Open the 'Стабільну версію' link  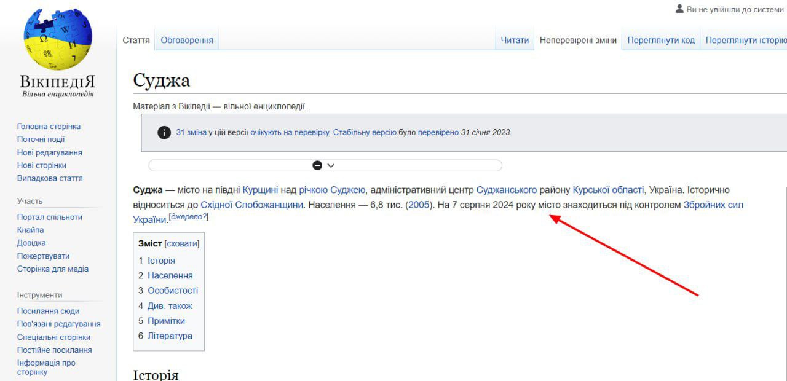(365, 132)
